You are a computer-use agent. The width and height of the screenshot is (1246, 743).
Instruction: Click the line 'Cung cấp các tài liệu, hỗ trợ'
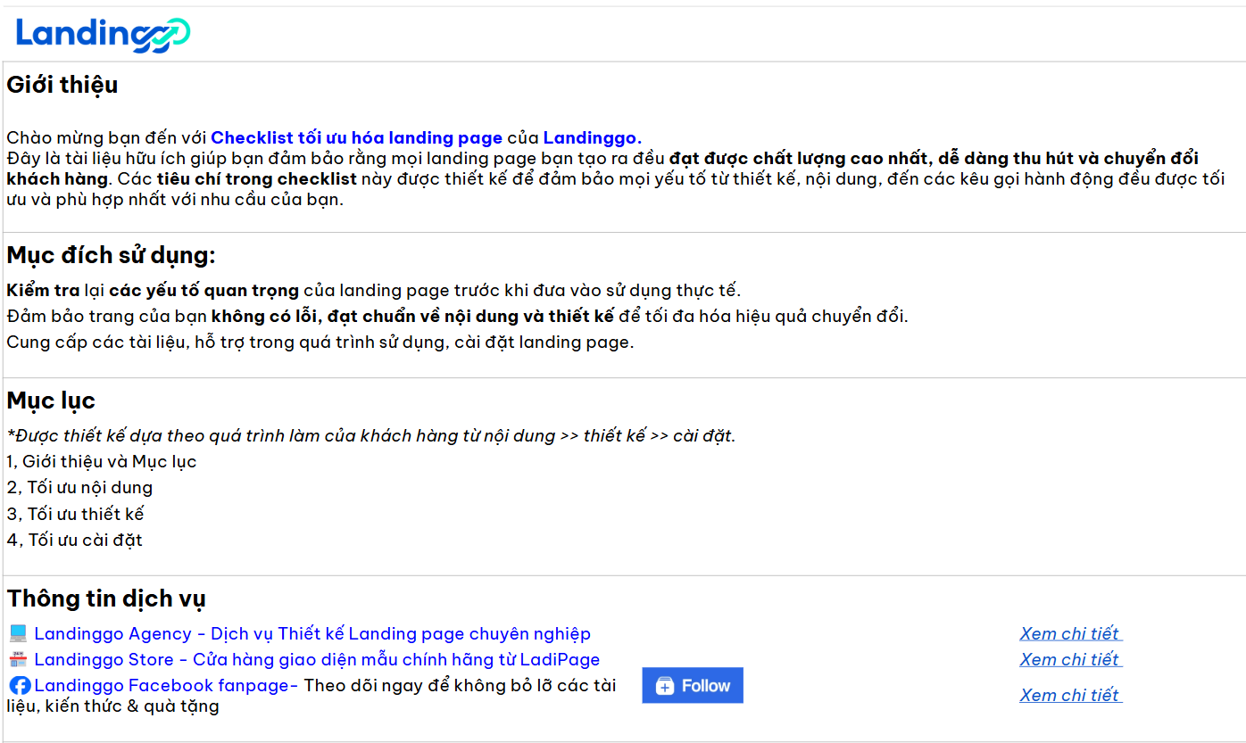[320, 343]
